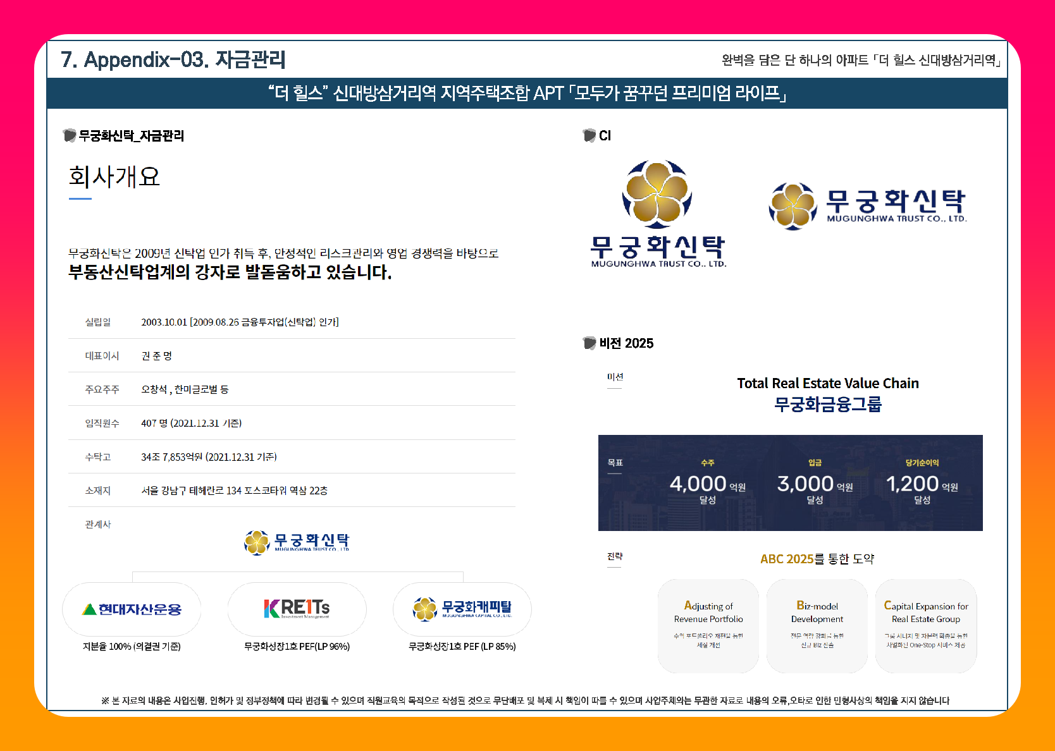Image resolution: width=1055 pixels, height=751 pixels.
Task: Click the shield bullet beside CI heading
Action: (589, 135)
